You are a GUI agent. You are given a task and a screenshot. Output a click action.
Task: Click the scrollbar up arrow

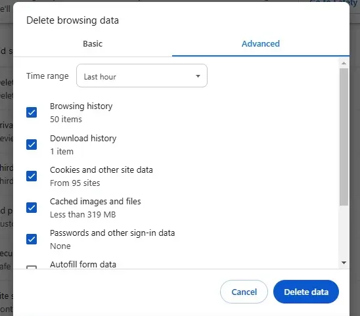click(344, 63)
